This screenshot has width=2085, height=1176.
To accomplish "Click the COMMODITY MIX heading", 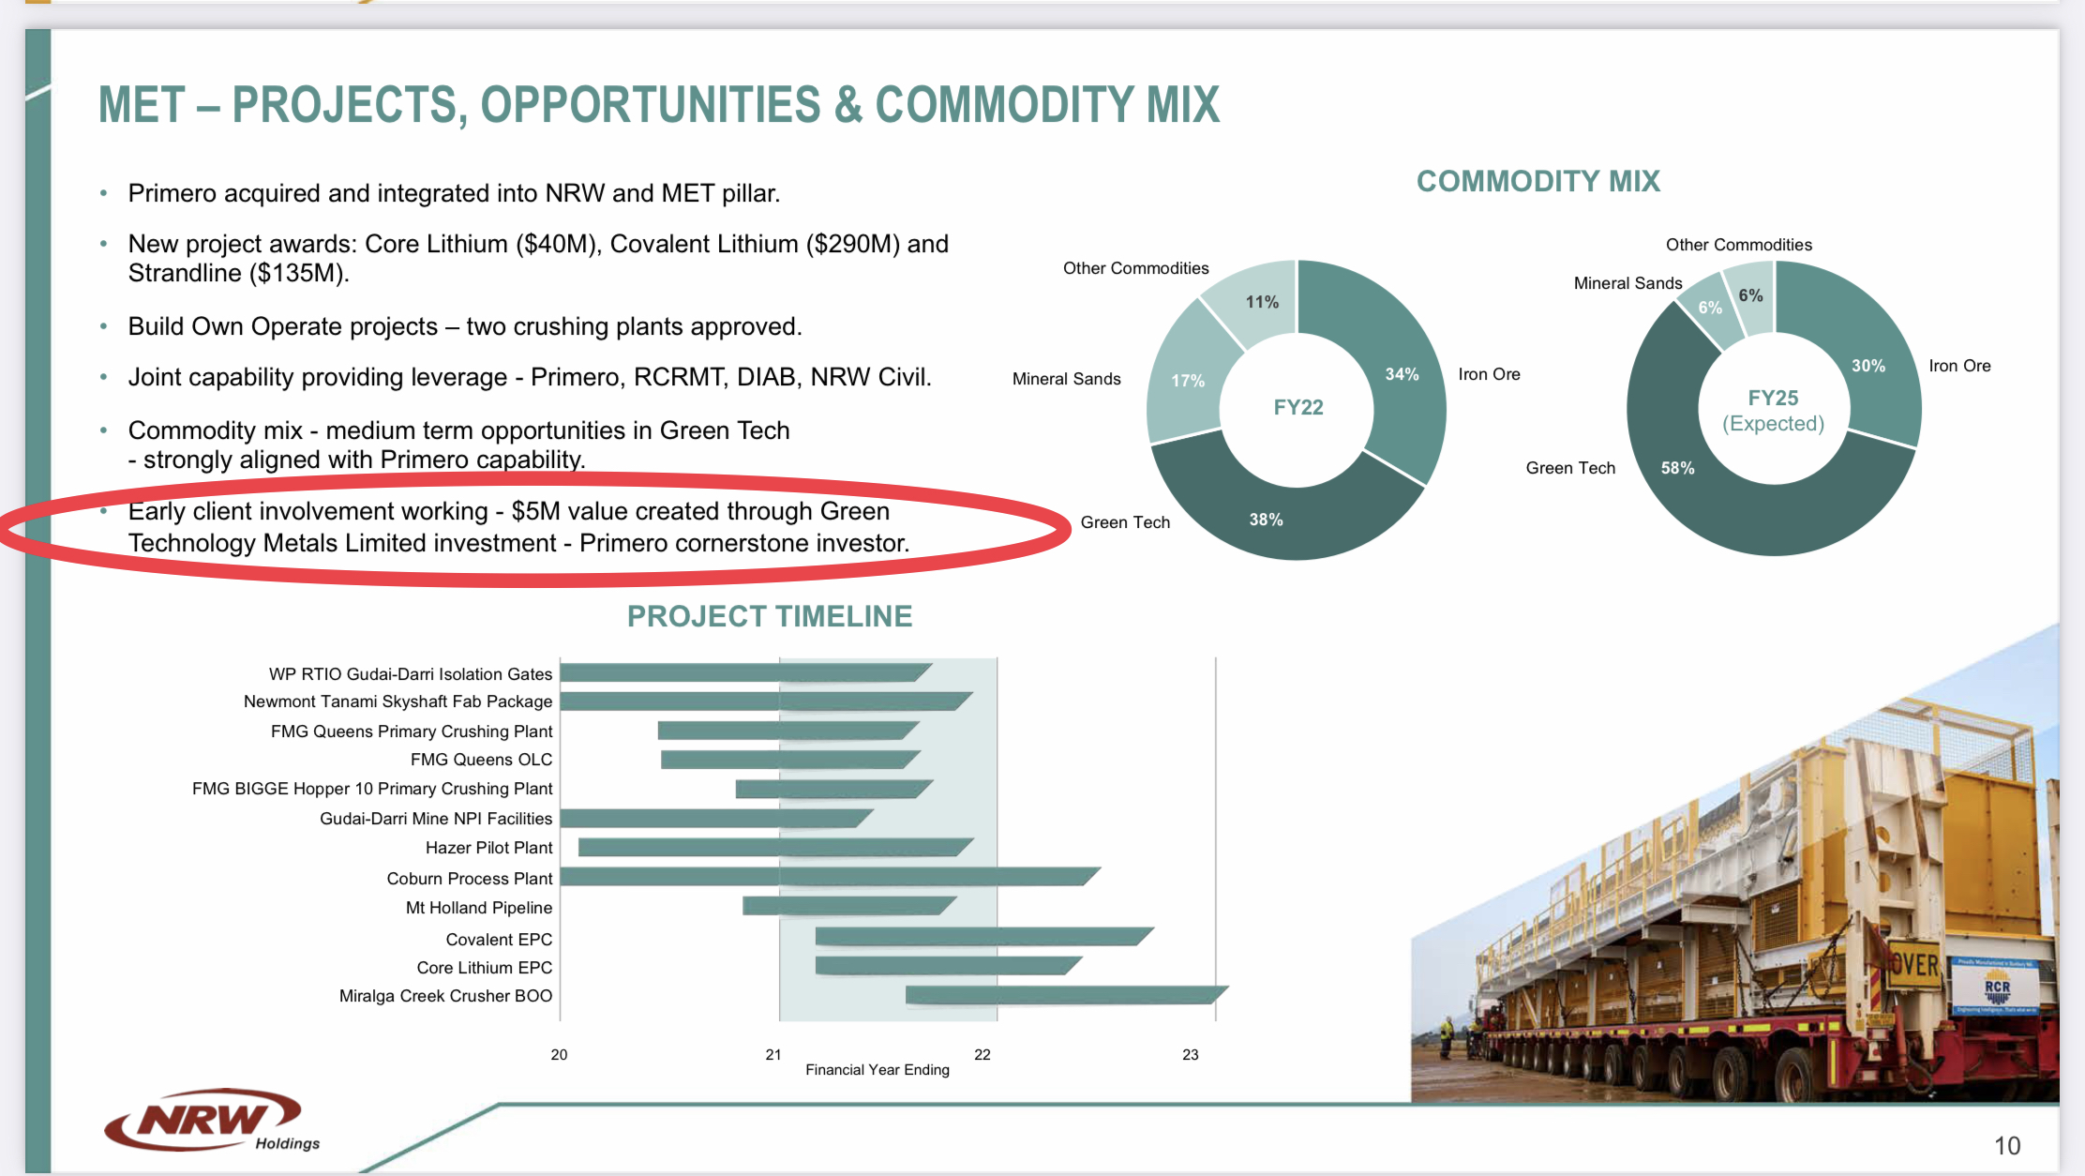I will (x=1538, y=181).
